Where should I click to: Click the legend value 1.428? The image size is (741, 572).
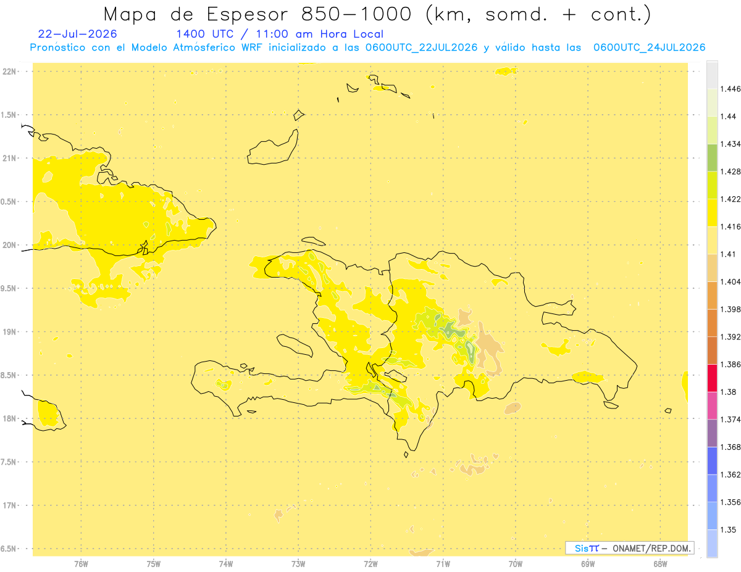pyautogui.click(x=730, y=172)
